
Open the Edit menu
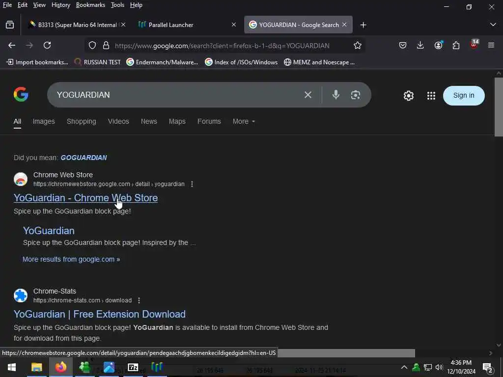23,5
